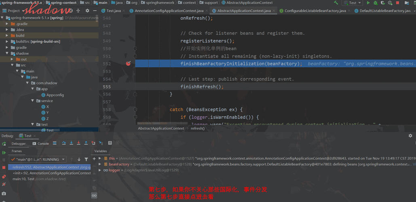Click AbstractApplicationContext in editor breadcrumb

tap(161, 128)
